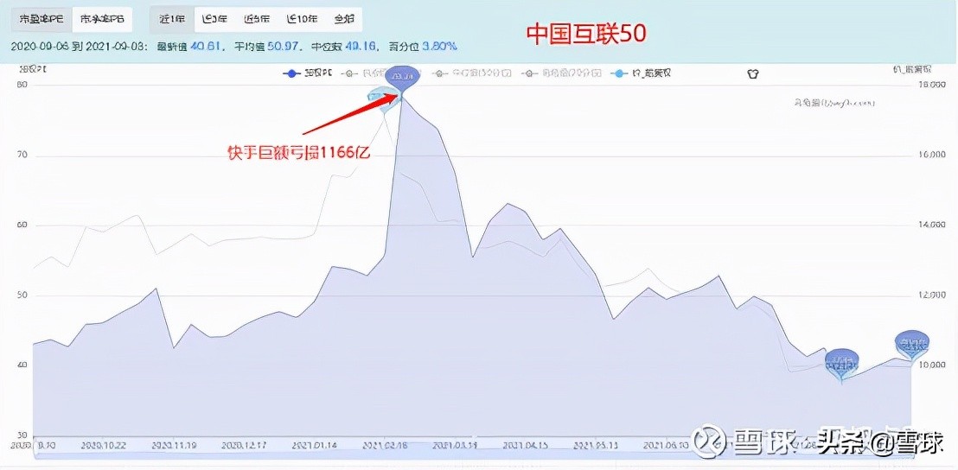Select the 近10年 time range
The image size is (958, 470).
tap(302, 20)
